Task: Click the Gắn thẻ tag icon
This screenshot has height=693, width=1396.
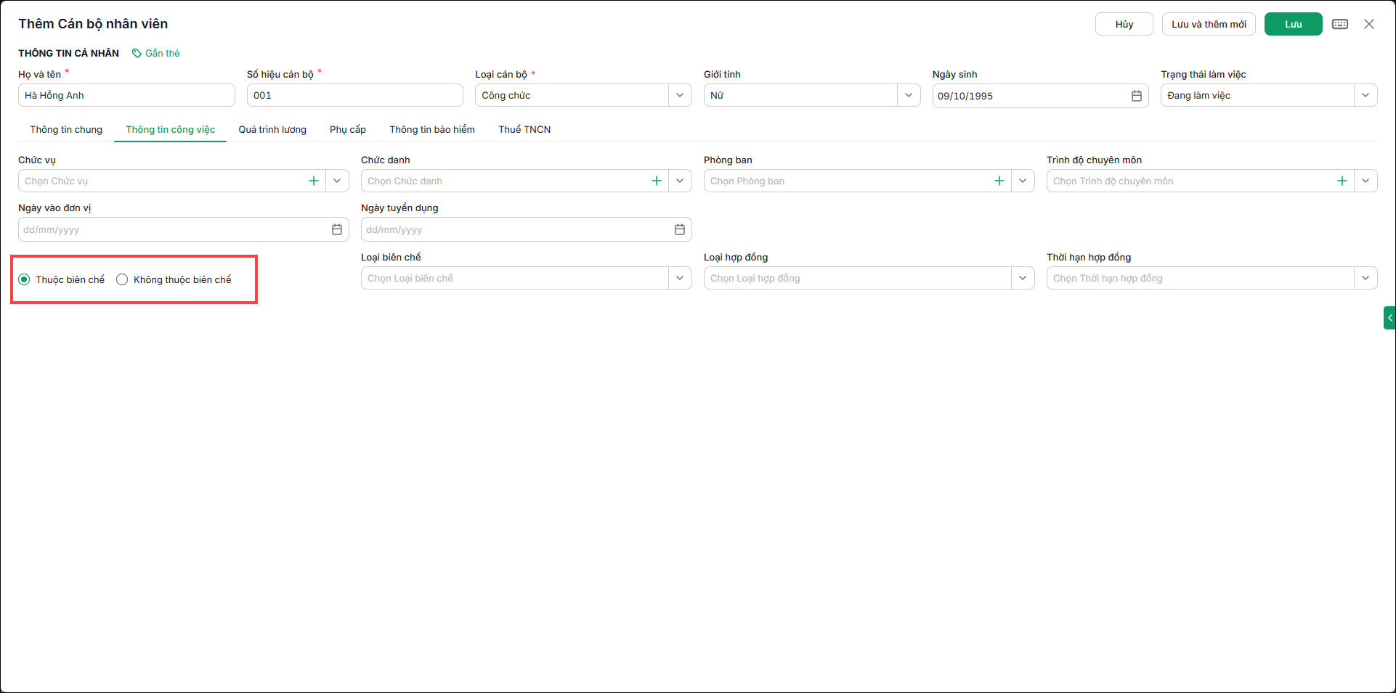Action: [137, 53]
